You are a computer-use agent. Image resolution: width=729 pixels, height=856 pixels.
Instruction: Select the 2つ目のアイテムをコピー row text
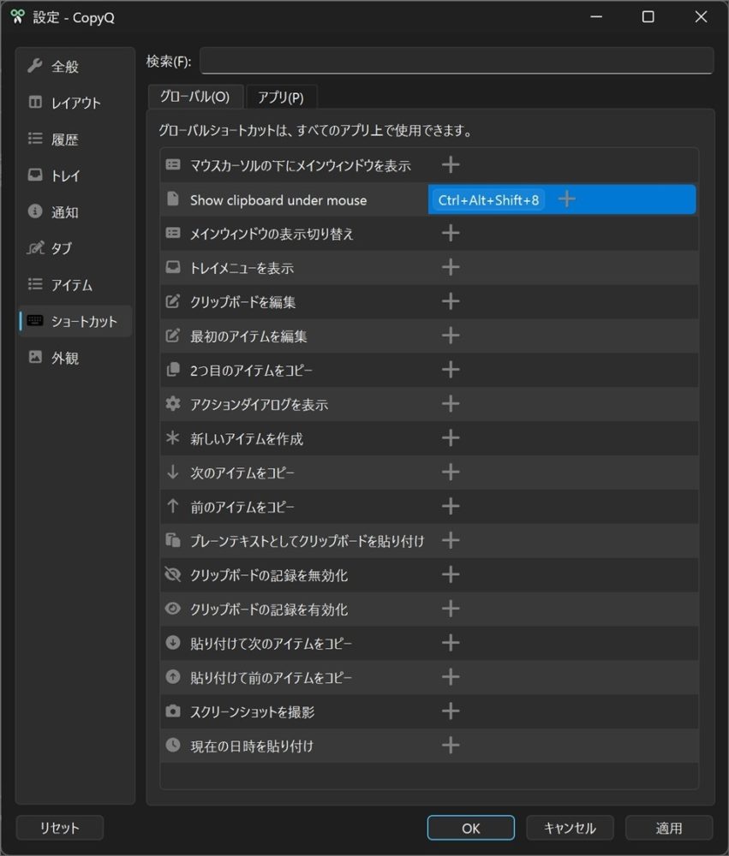251,371
